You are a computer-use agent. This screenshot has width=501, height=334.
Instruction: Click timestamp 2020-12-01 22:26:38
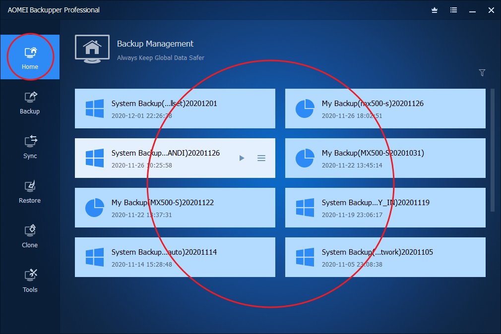tap(141, 116)
